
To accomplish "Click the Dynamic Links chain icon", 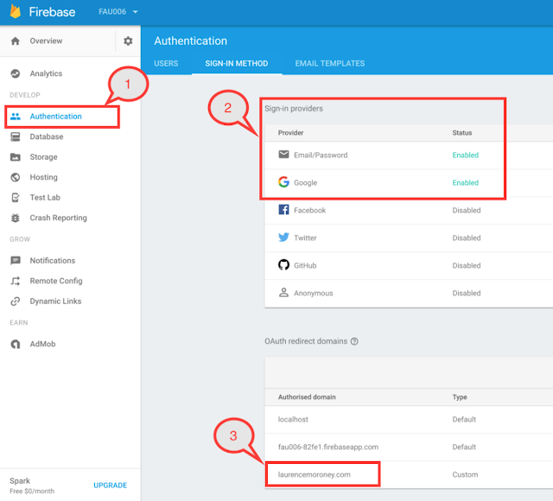I will click(16, 301).
